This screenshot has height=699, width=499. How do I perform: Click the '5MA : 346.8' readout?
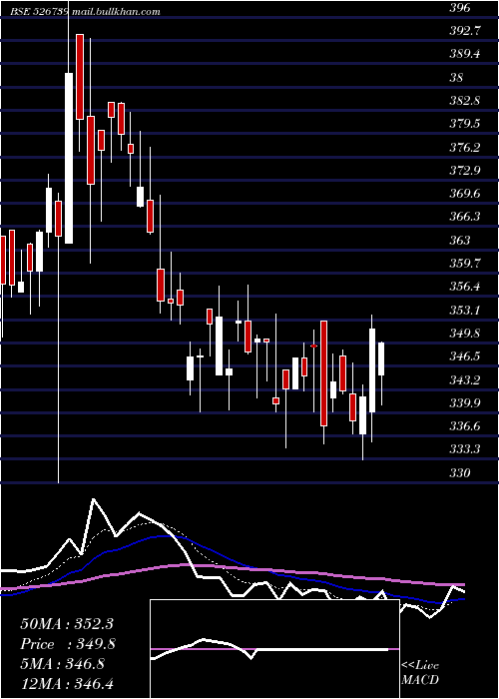click(x=62, y=664)
